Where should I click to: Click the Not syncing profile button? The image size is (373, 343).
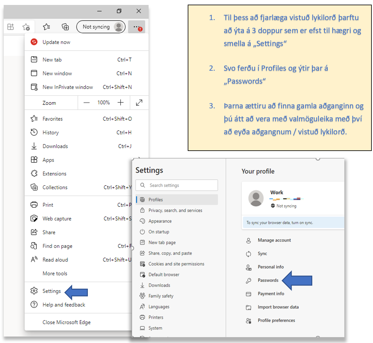pyautogui.click(x=101, y=27)
